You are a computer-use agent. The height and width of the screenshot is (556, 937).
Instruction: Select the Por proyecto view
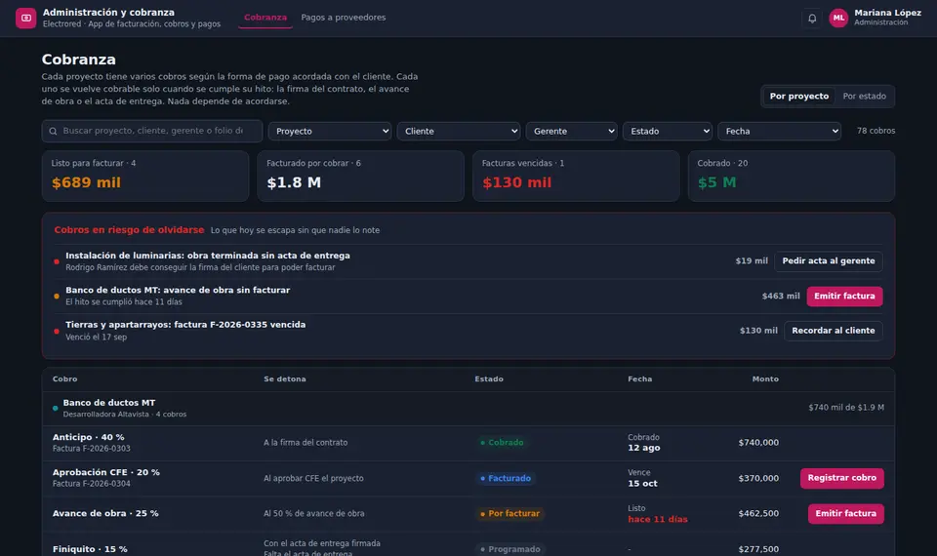click(799, 97)
